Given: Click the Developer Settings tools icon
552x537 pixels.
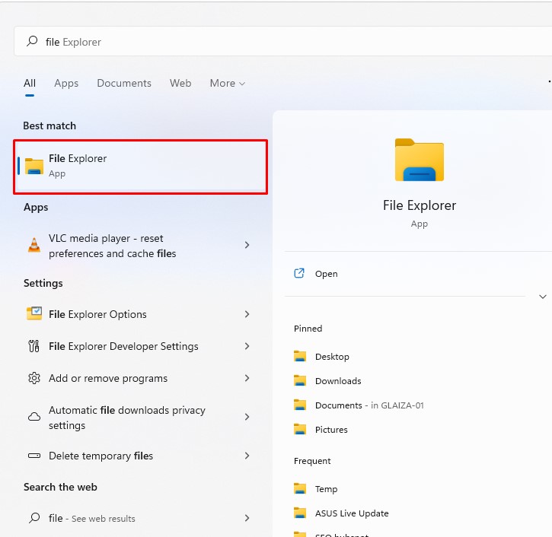Looking at the screenshot, I should coord(34,346).
